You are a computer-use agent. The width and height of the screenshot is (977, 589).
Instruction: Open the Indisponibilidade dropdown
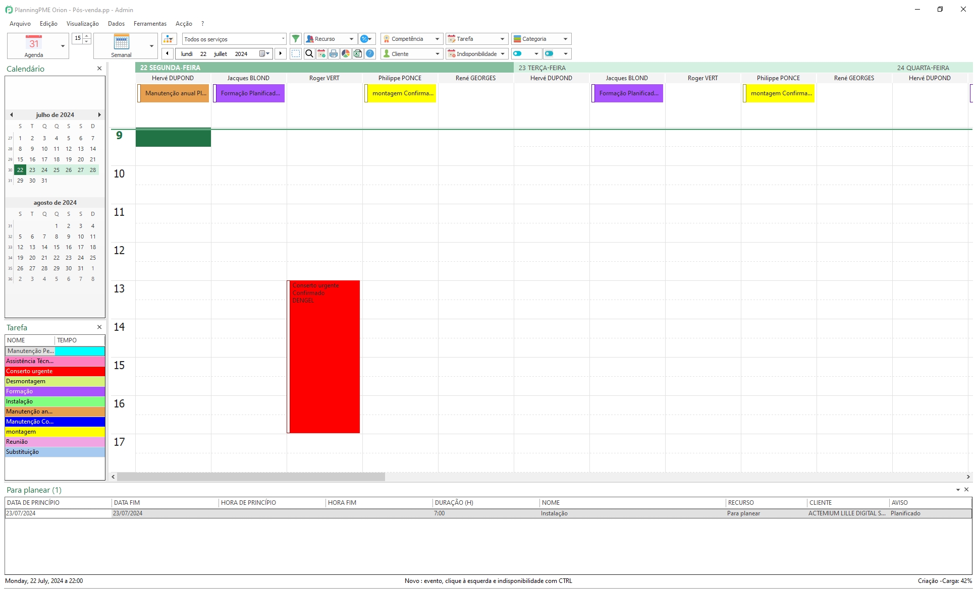[476, 53]
